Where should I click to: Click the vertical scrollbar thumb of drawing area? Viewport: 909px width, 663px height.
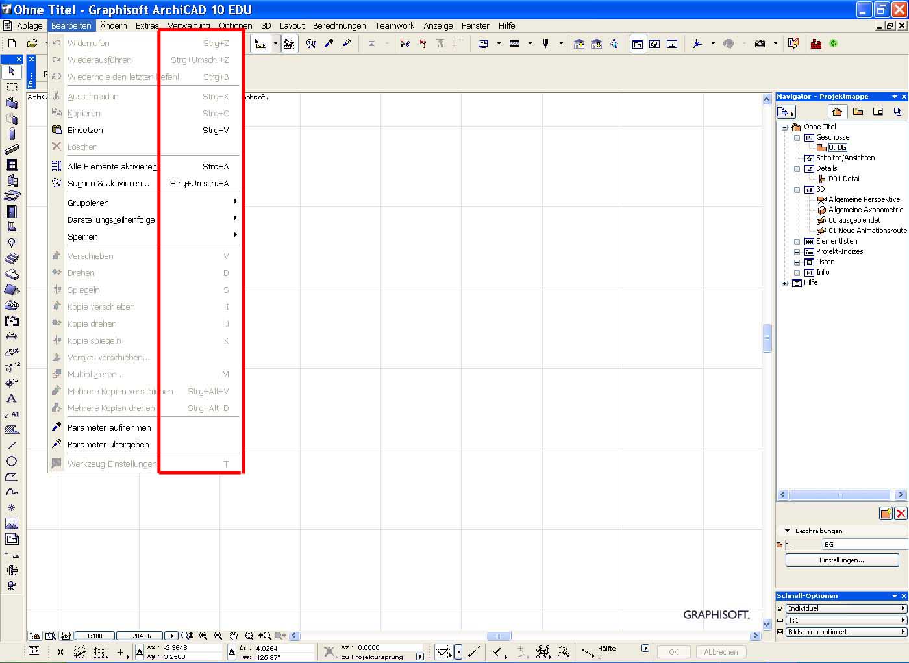point(767,338)
